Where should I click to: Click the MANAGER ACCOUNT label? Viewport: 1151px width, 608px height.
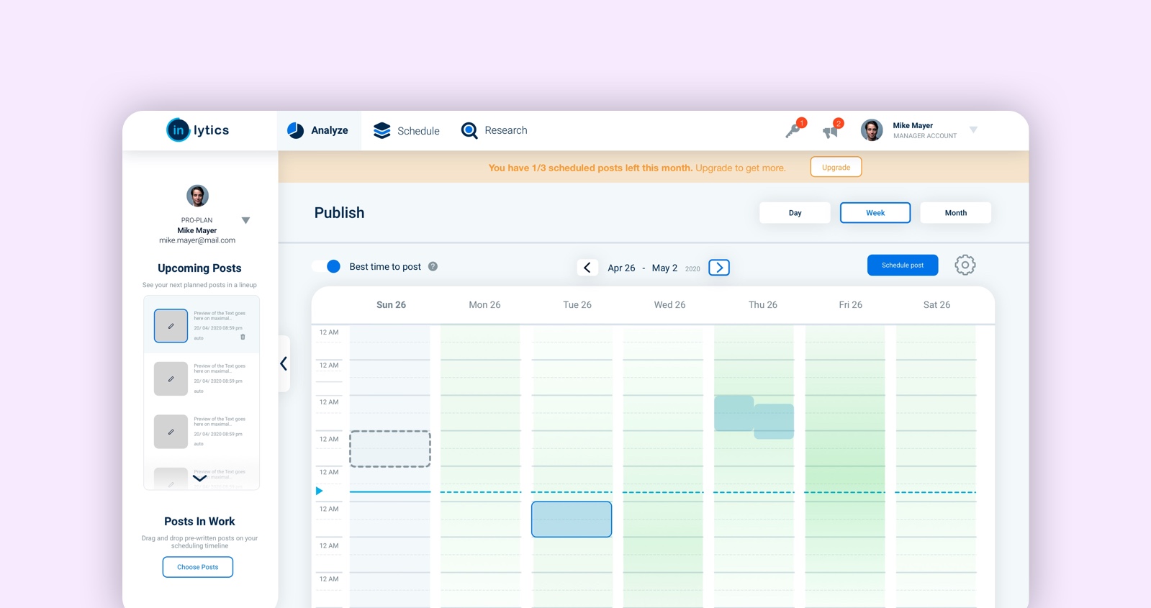[x=925, y=136]
